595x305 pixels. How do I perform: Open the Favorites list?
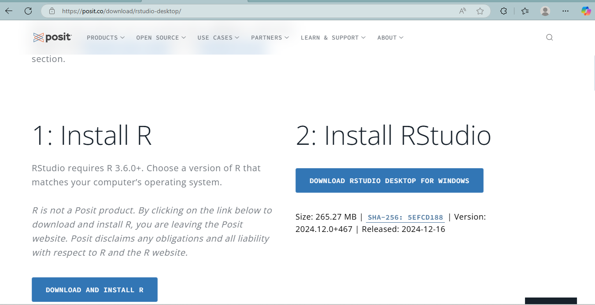(525, 11)
